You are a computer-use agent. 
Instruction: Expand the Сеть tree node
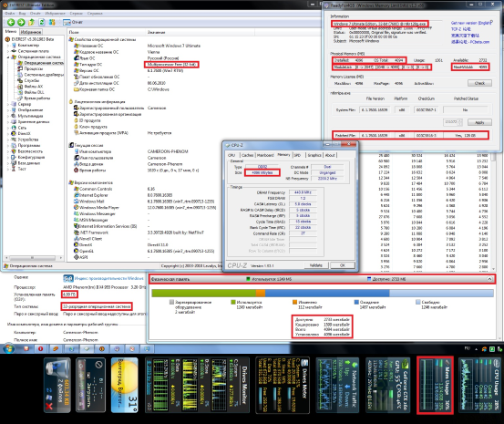8,128
